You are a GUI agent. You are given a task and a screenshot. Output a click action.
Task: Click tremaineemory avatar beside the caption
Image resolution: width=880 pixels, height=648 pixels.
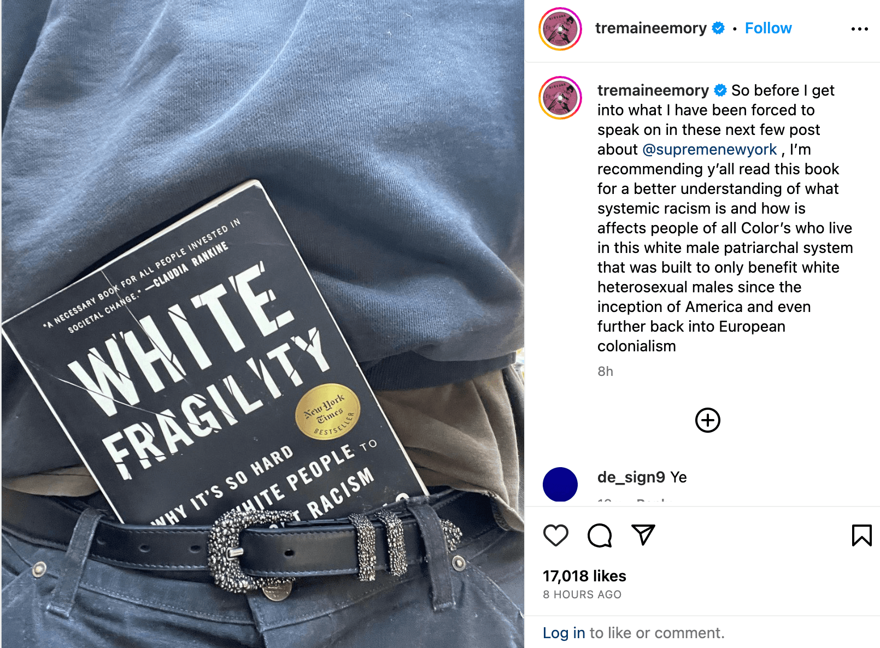point(560,98)
